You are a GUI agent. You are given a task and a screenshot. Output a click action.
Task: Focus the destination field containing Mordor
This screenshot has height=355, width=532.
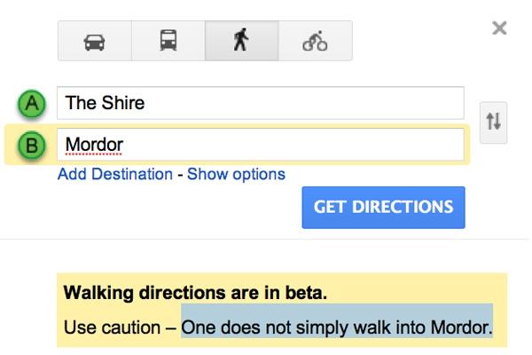(x=261, y=145)
